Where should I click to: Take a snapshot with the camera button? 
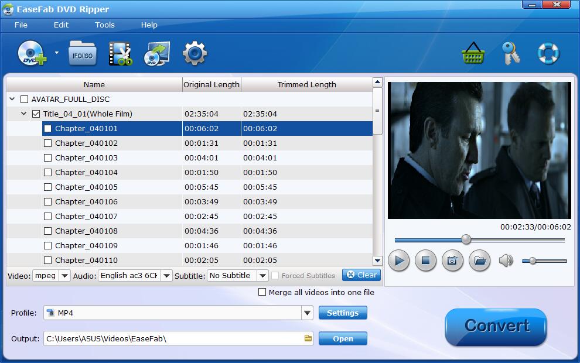point(452,261)
